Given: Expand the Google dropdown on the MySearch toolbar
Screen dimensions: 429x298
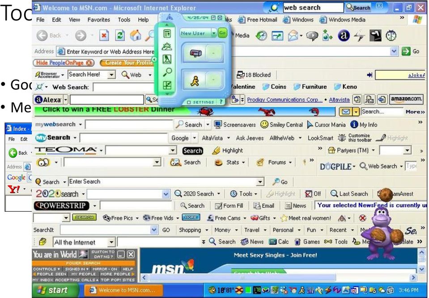Looking at the screenshot, I should (x=195, y=138).
